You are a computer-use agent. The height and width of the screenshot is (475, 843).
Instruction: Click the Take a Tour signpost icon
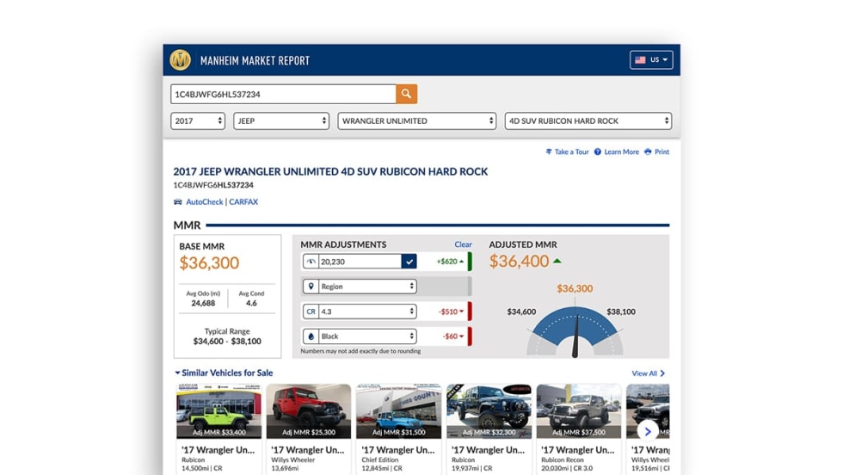549,152
